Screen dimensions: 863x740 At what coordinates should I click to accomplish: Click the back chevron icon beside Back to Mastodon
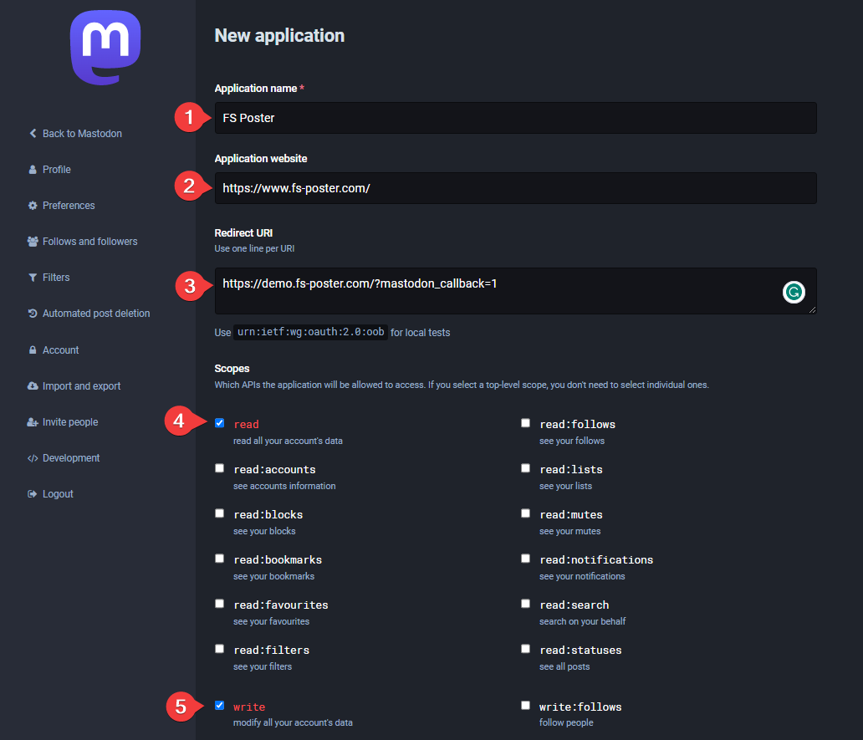point(33,133)
